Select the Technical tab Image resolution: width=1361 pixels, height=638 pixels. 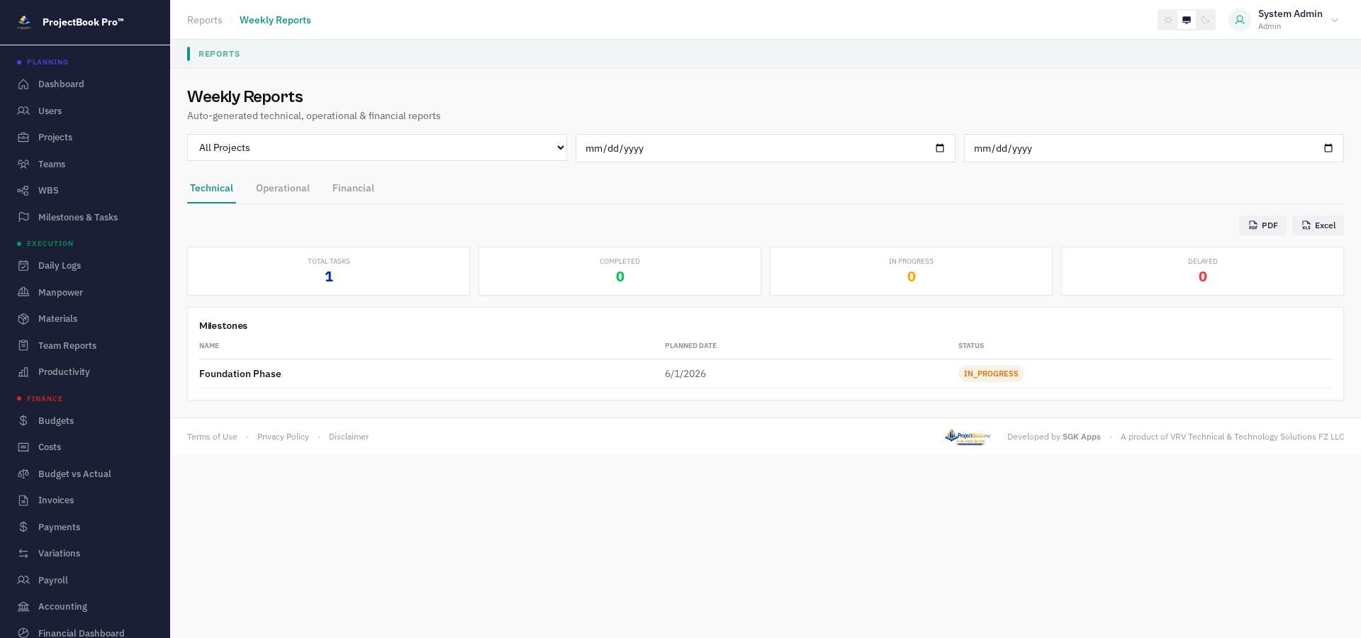[x=211, y=189]
